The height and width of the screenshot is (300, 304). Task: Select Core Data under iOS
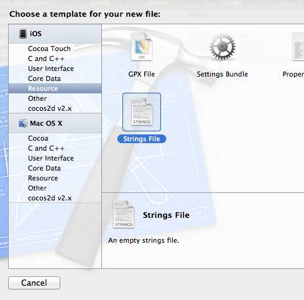click(55, 78)
